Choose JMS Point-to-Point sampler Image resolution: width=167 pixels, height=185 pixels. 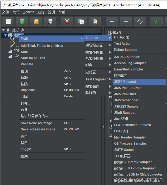point(139,88)
